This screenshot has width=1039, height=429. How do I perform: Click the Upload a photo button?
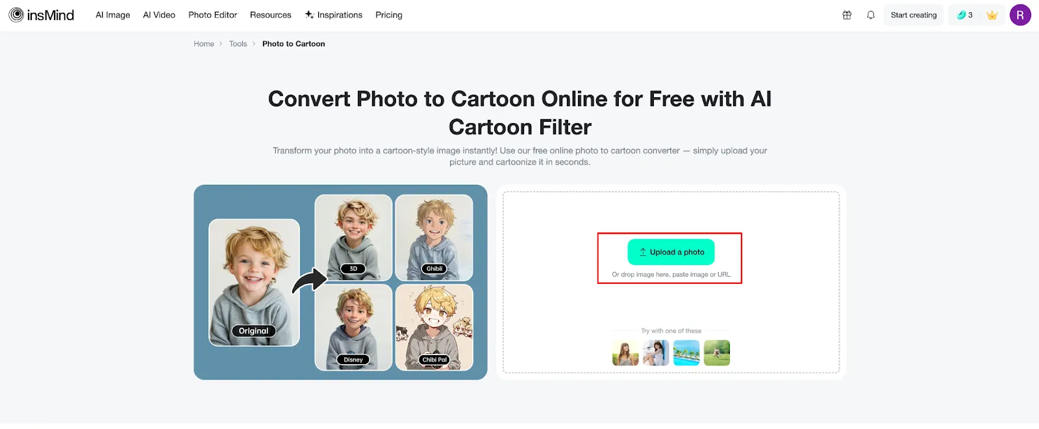pos(671,252)
